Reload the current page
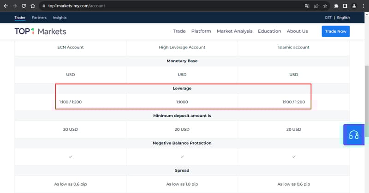Viewport: 369px width, 193px height. pyautogui.click(x=24, y=6)
